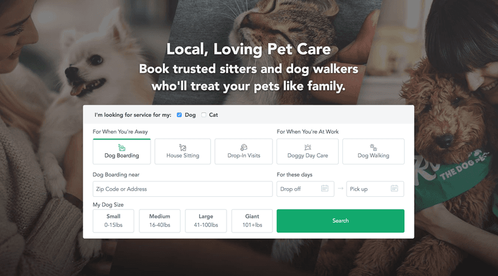Choose the Large 41-100lbs size option
The image size is (498, 276).
(206, 221)
